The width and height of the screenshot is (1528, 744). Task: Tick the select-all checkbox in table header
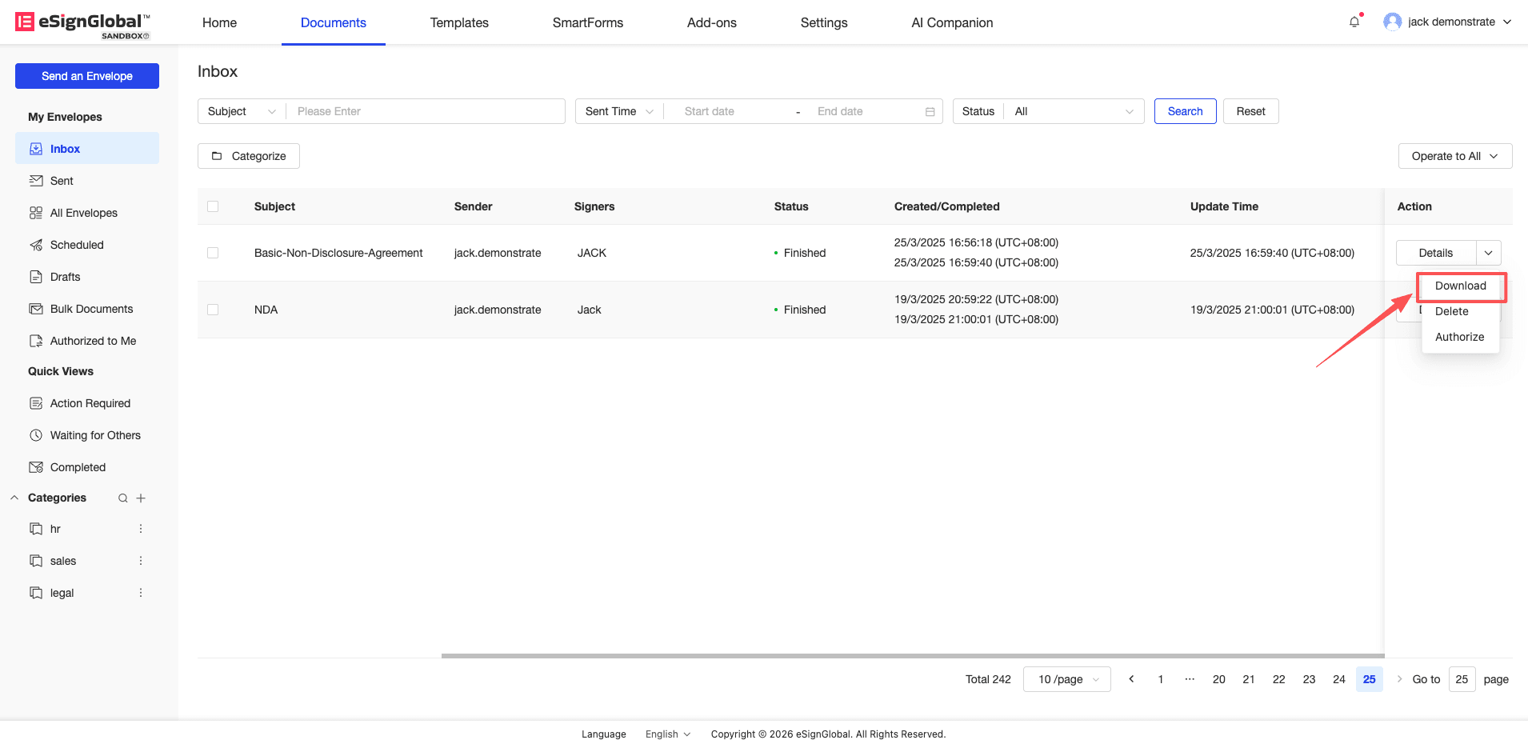[x=213, y=206]
